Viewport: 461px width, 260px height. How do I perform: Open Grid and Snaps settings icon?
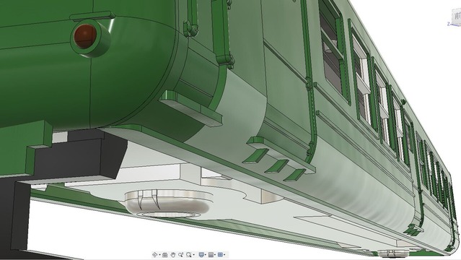click(211, 255)
